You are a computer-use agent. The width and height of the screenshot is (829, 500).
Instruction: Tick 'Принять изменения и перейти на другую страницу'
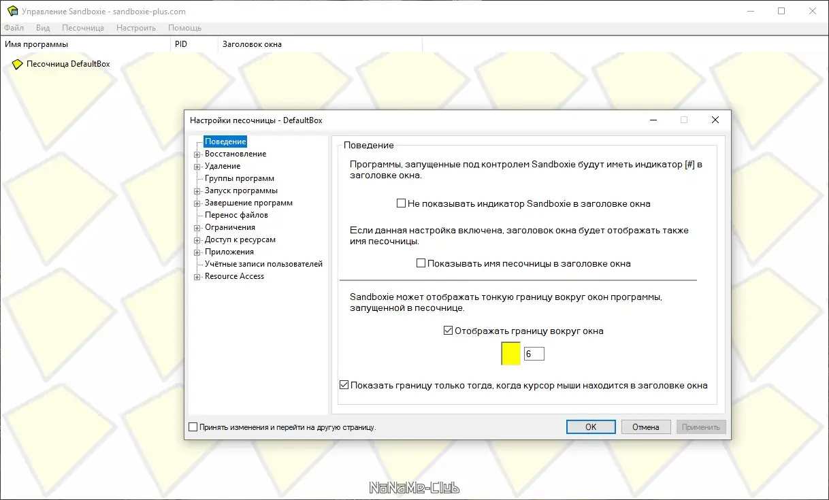click(193, 427)
